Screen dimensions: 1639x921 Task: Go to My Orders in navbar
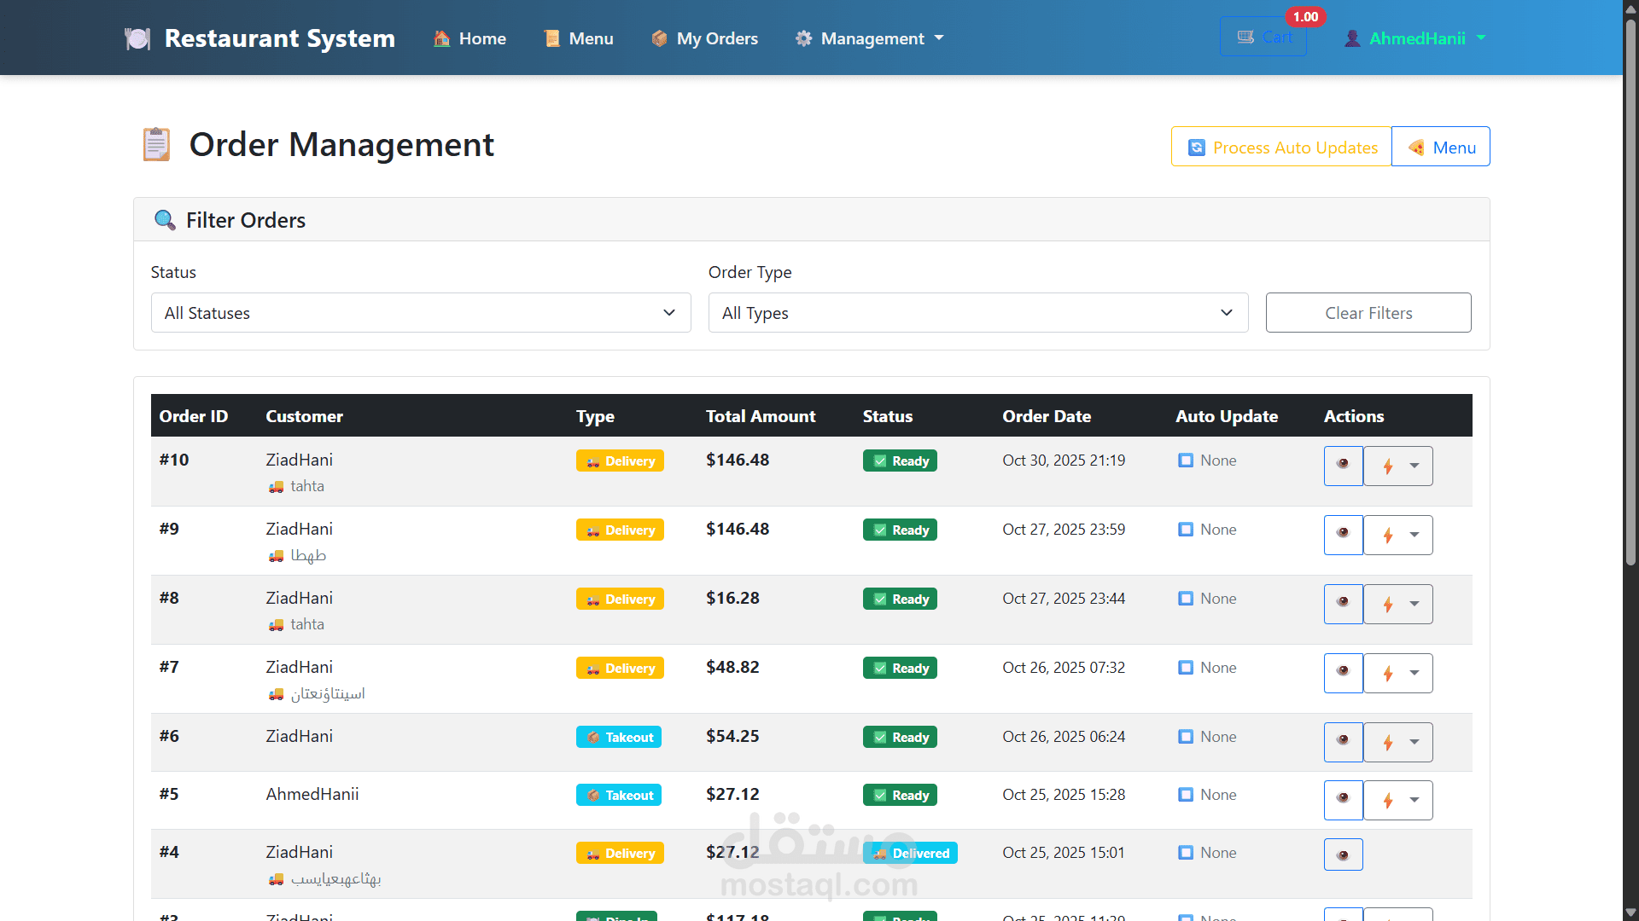[x=704, y=38]
